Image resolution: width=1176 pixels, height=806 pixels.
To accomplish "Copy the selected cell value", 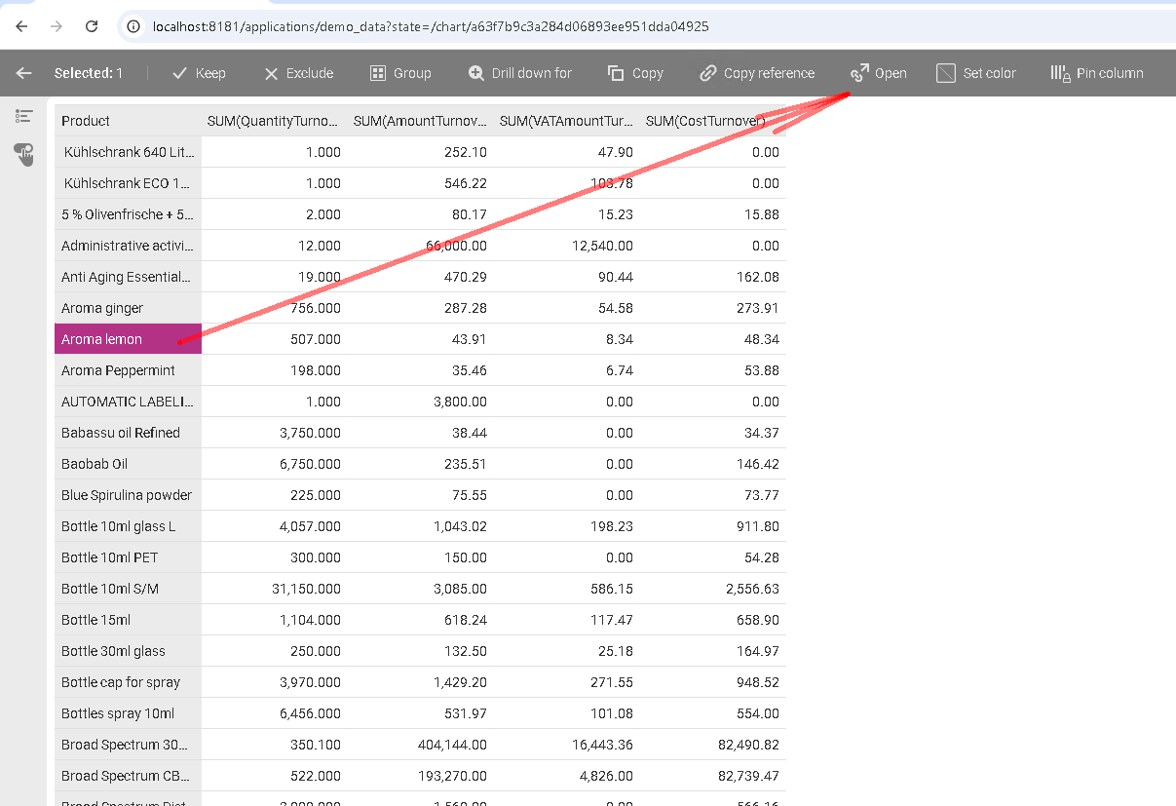I will coord(635,73).
